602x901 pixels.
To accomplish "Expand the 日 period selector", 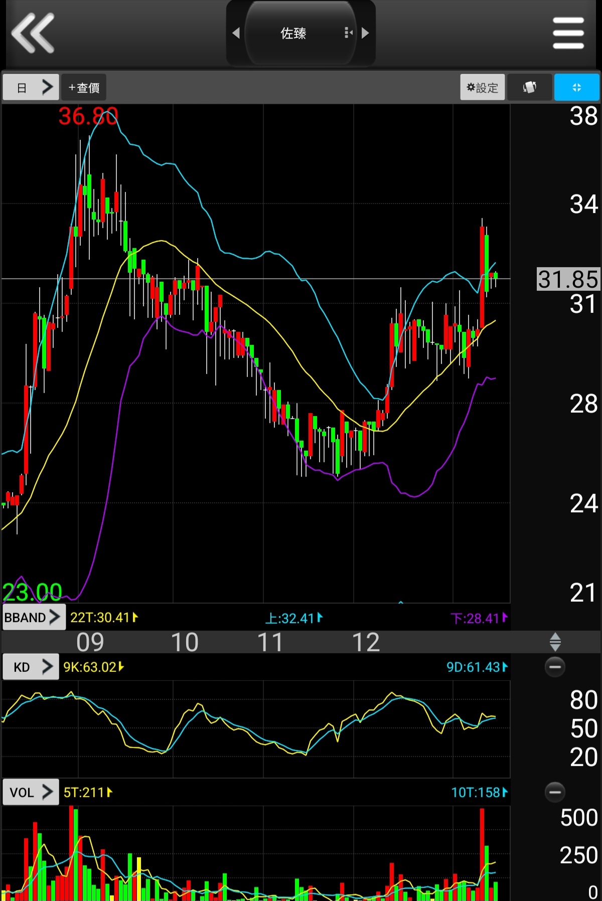I will click(x=31, y=87).
